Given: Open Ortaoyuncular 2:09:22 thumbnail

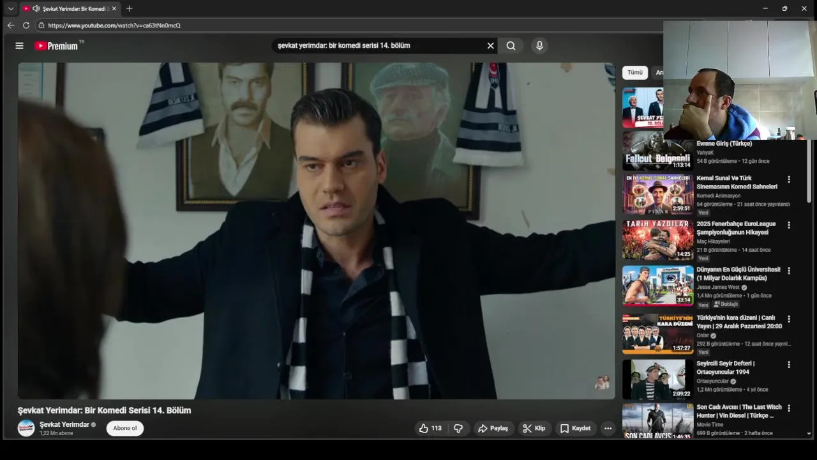Looking at the screenshot, I should [657, 379].
